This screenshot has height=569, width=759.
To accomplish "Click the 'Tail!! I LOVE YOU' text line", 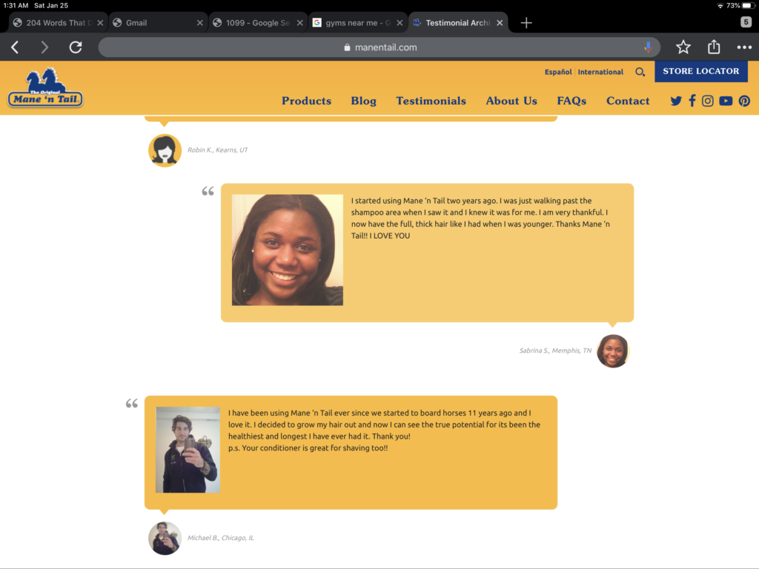I will 380,236.
